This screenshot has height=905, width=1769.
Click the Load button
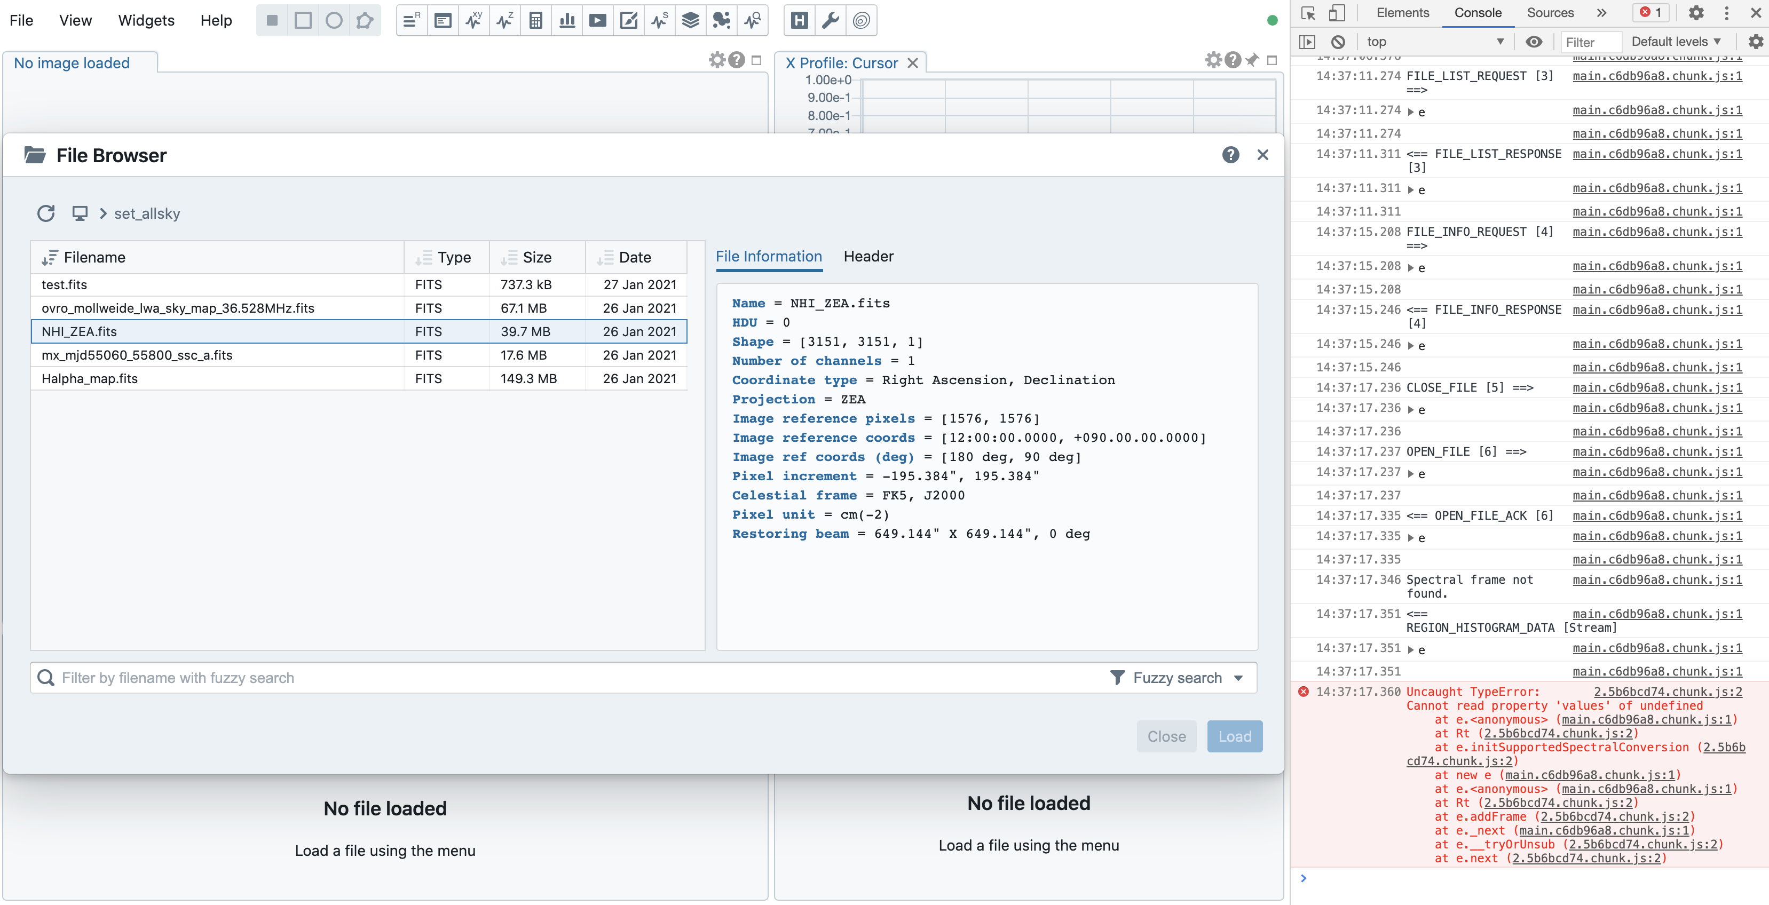[1234, 736]
